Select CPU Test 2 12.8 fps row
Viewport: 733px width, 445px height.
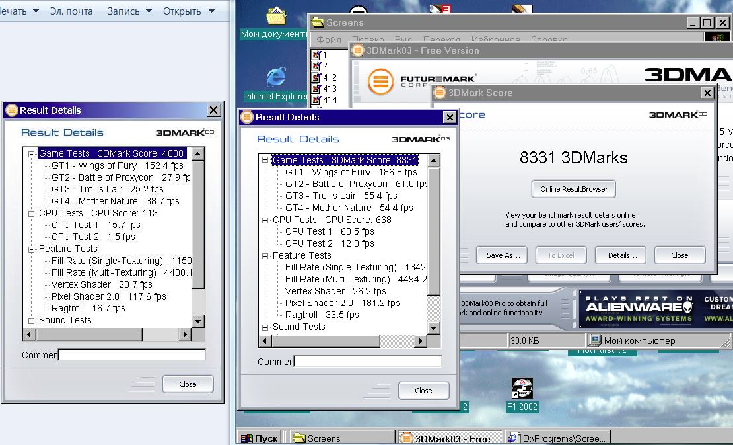point(330,243)
